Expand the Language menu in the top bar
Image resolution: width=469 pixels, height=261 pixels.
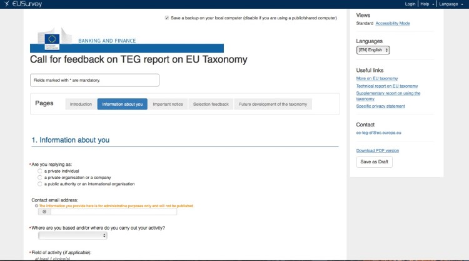451,4
